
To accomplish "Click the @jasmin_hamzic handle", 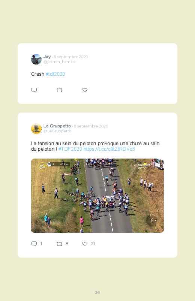I will [59, 61].
